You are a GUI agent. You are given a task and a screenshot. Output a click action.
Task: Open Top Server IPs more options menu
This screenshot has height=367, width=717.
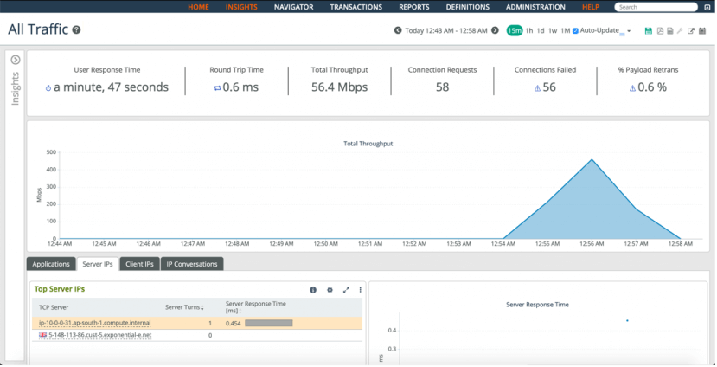click(361, 290)
